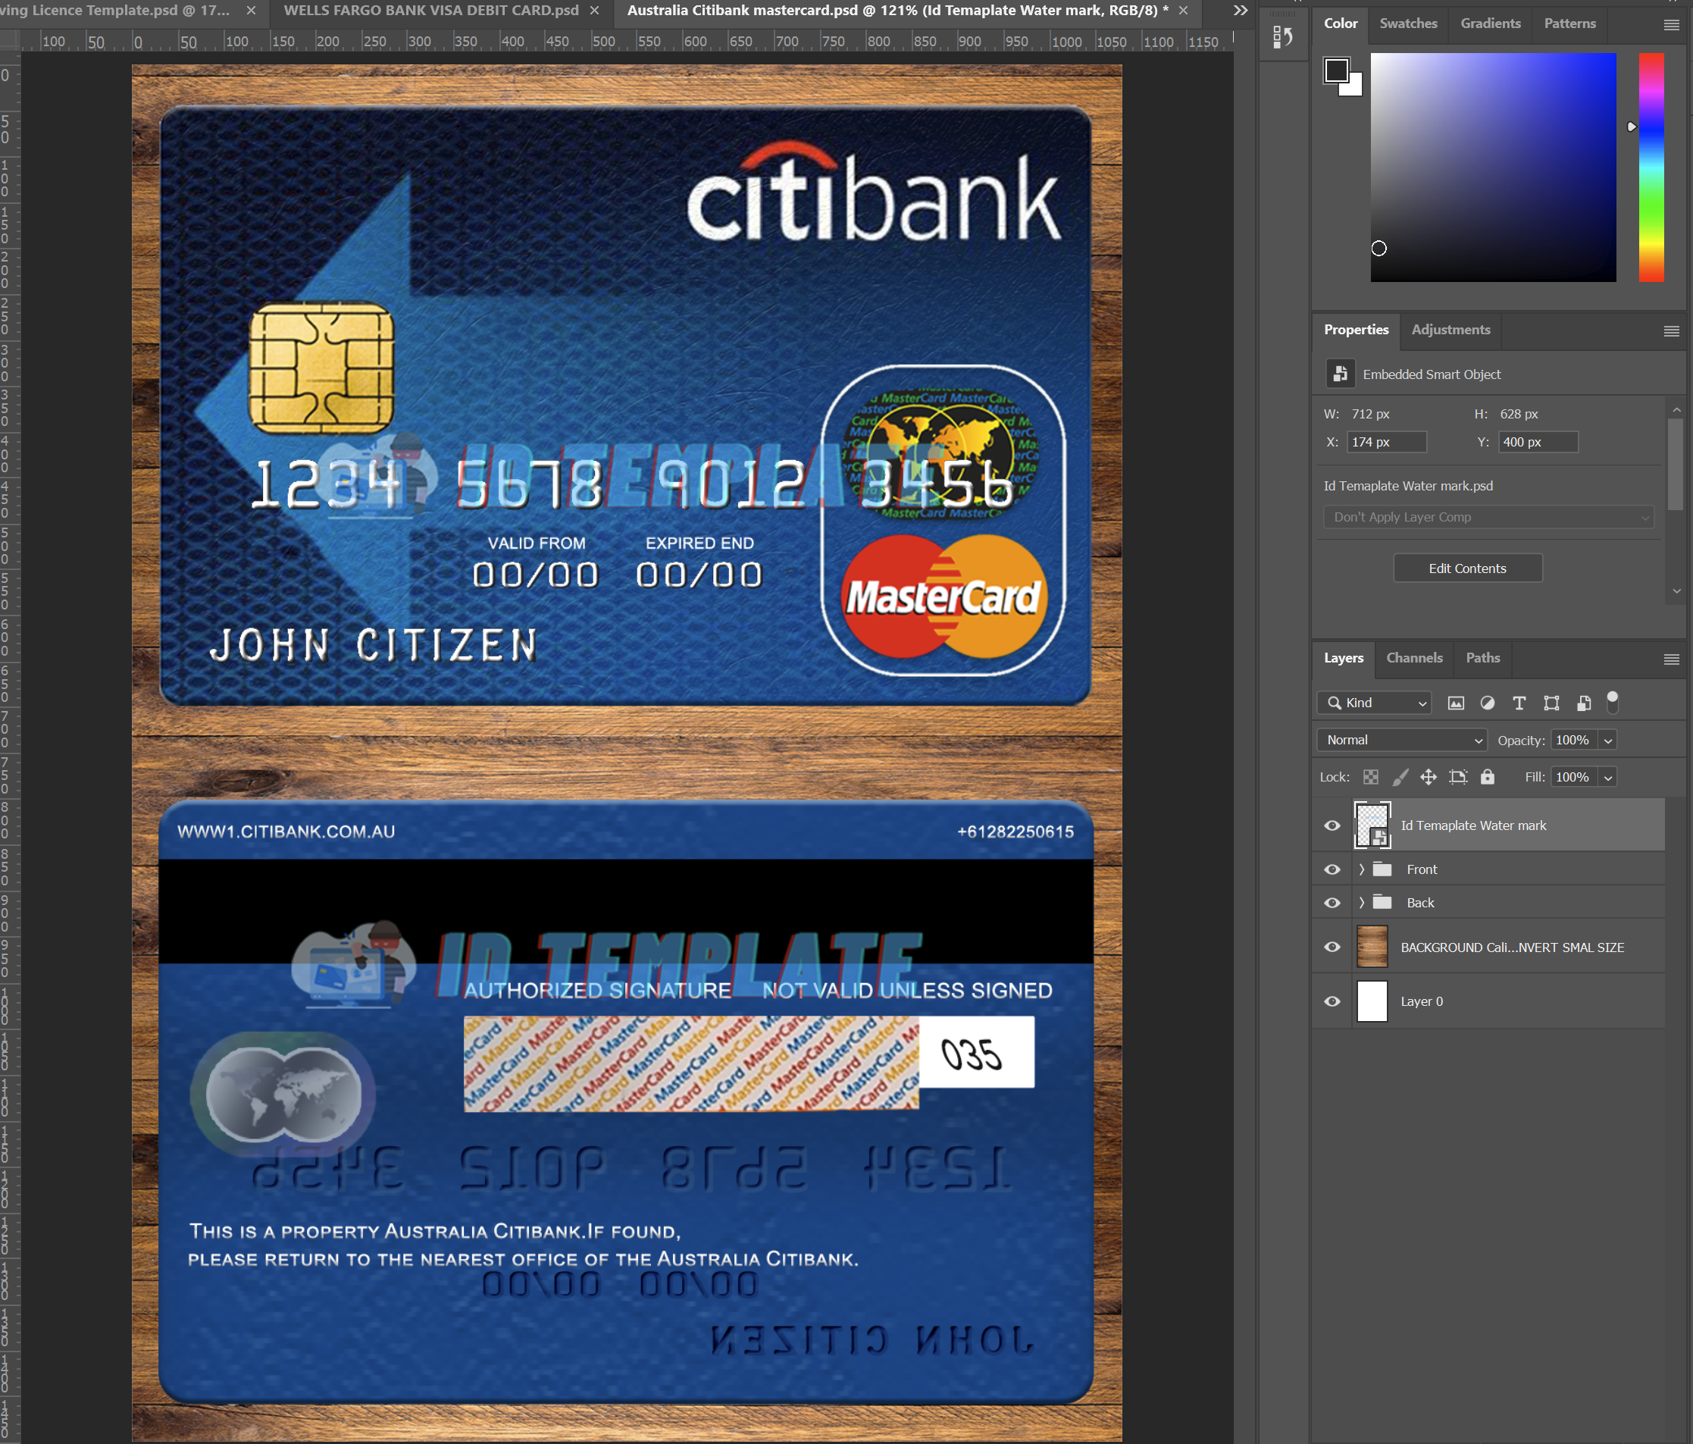Click the Front group folder icon

tap(1382, 869)
